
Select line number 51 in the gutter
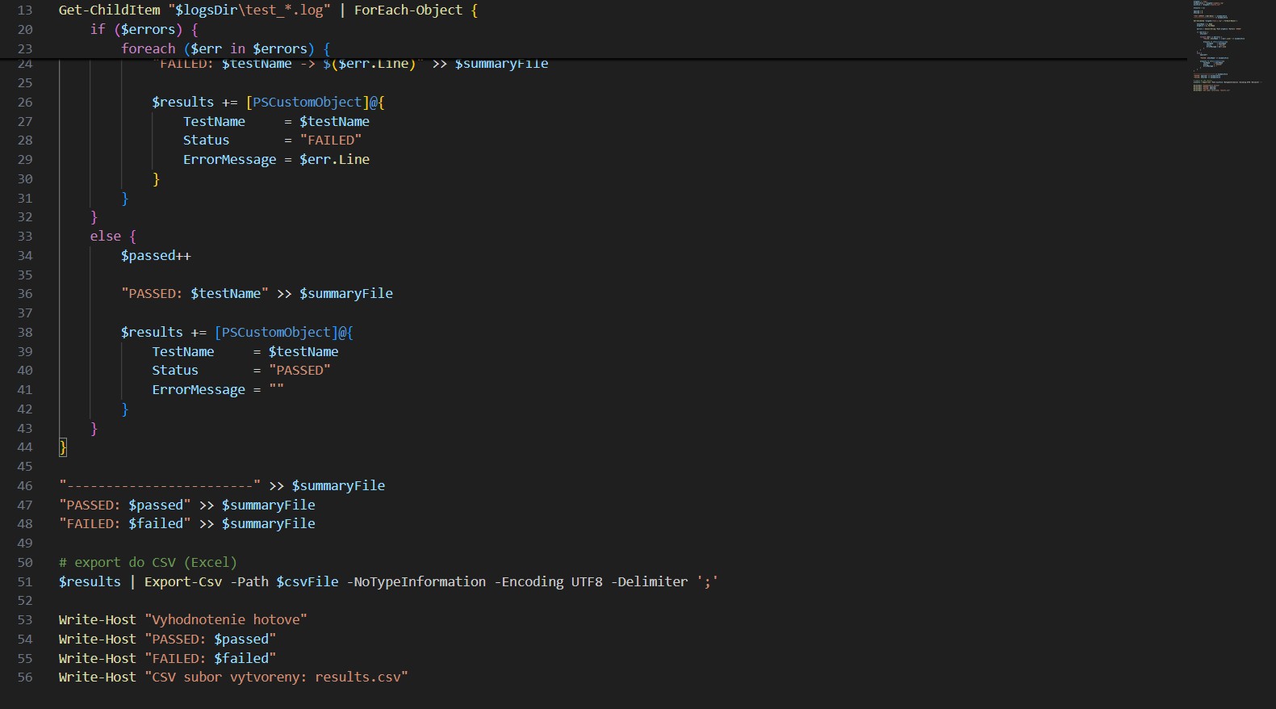(x=25, y=582)
